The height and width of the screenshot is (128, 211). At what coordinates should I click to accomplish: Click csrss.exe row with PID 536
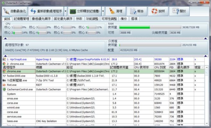pyautogui.click(x=103, y=103)
